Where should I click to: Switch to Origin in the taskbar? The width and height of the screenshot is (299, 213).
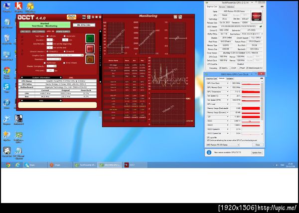60,165
